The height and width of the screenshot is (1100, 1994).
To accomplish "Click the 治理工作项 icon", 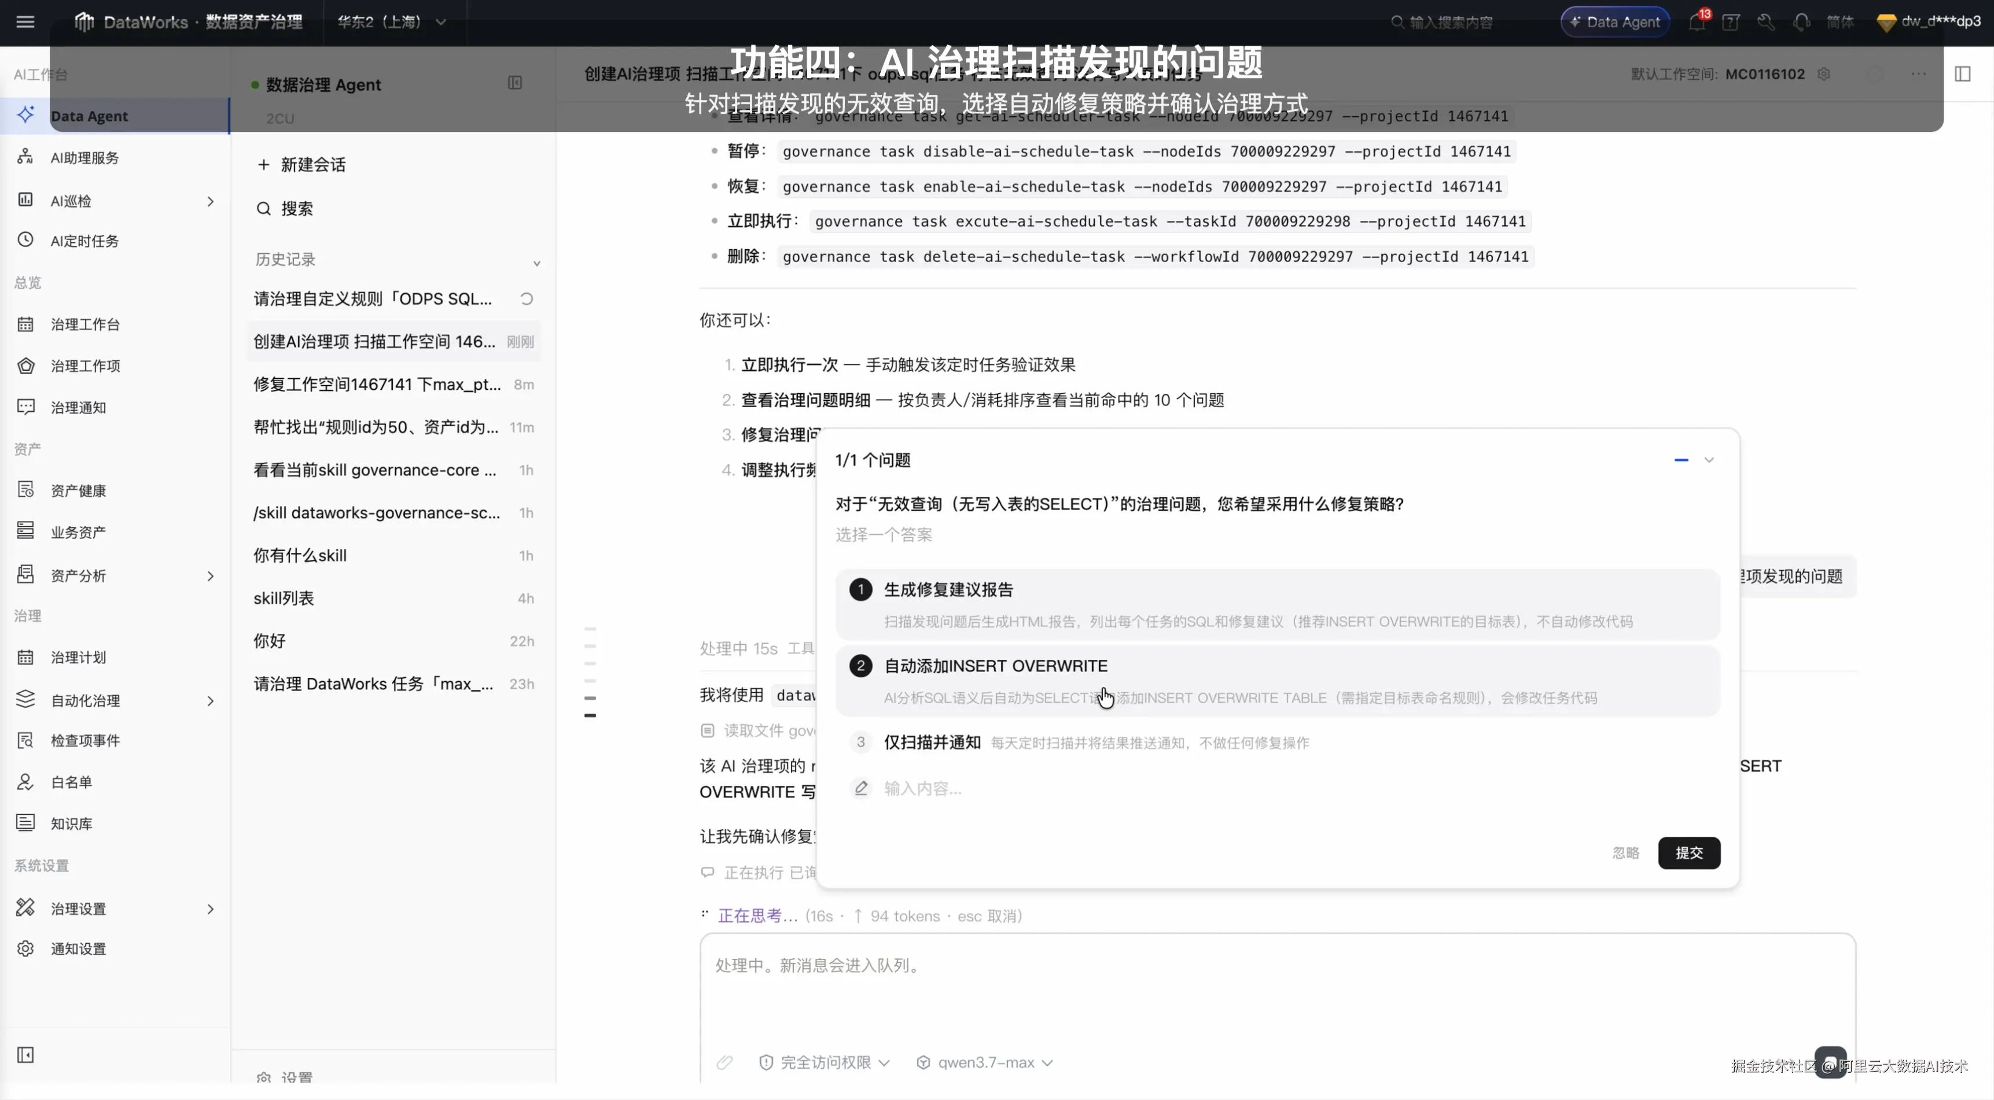I will click(25, 366).
